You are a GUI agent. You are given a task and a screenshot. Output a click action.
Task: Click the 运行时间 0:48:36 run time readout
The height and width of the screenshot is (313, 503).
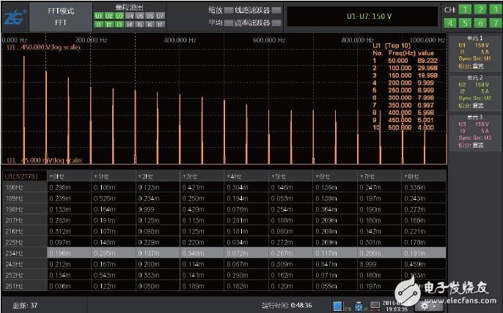287,305
